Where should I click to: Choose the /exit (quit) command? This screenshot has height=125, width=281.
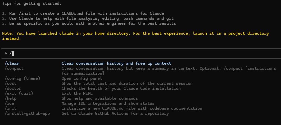tap(19, 93)
